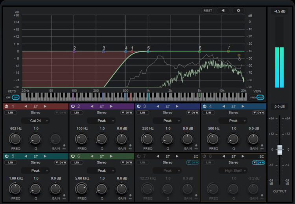
Task: Open band 6 Peak filter type dropdown
Action: point(101,171)
